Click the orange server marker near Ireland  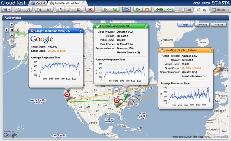tap(219, 67)
